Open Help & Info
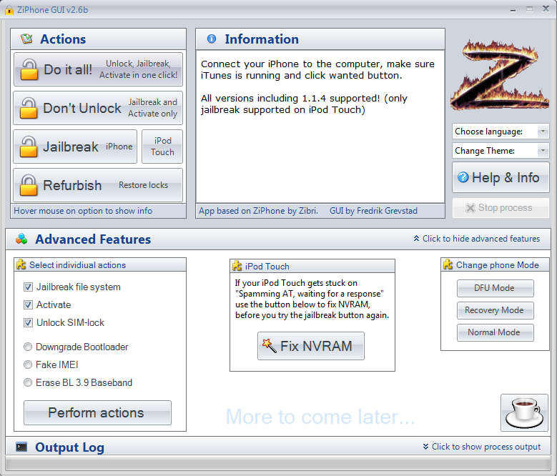Screen dimensions: 557x476 (x=501, y=177)
